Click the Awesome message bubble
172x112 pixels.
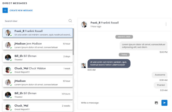click(160, 75)
